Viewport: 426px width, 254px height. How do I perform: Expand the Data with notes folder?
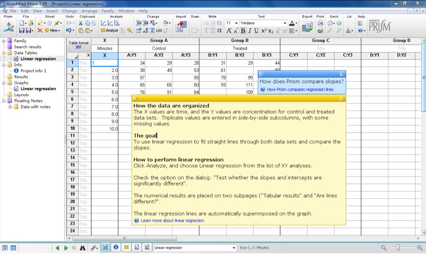[x=10, y=107]
